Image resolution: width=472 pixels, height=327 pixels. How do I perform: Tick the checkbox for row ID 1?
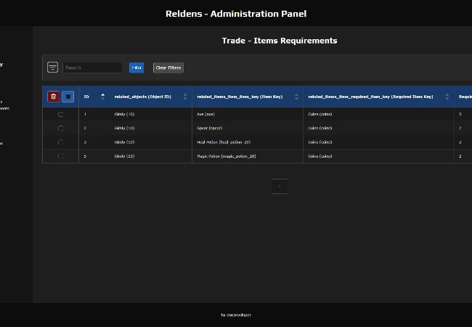point(60,114)
